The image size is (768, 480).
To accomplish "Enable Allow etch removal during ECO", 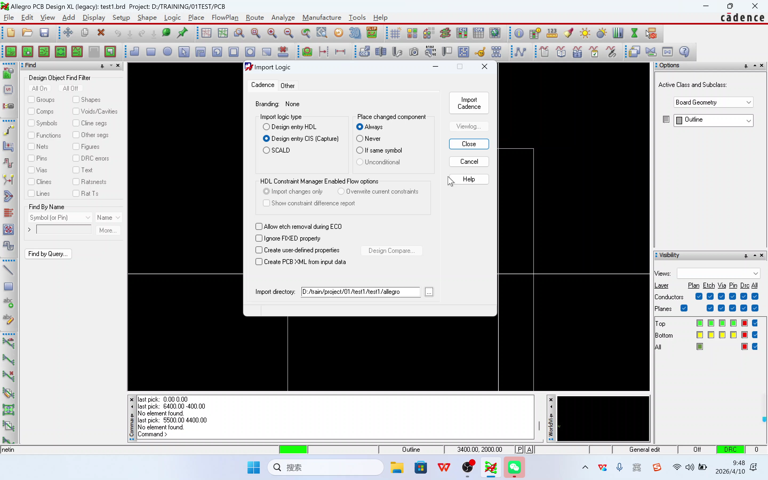I will [259, 226].
